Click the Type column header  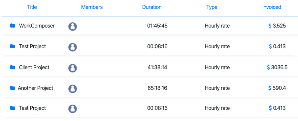point(212,7)
